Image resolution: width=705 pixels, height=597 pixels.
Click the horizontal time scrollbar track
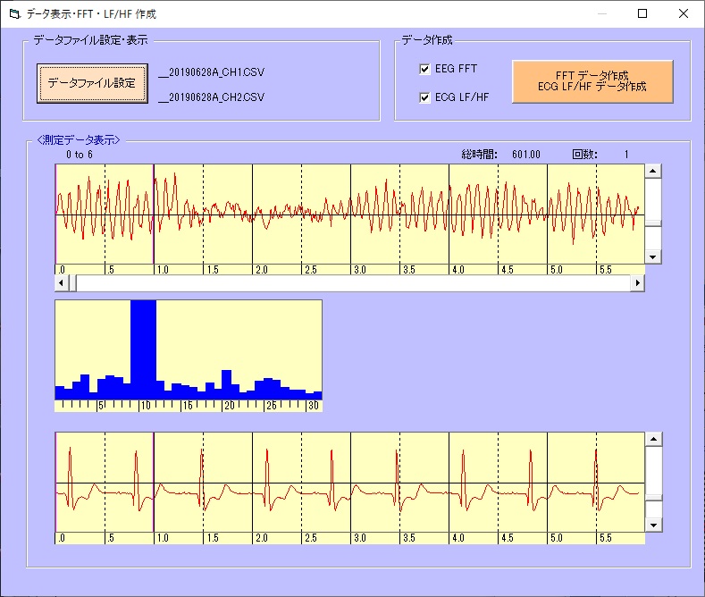point(357,283)
